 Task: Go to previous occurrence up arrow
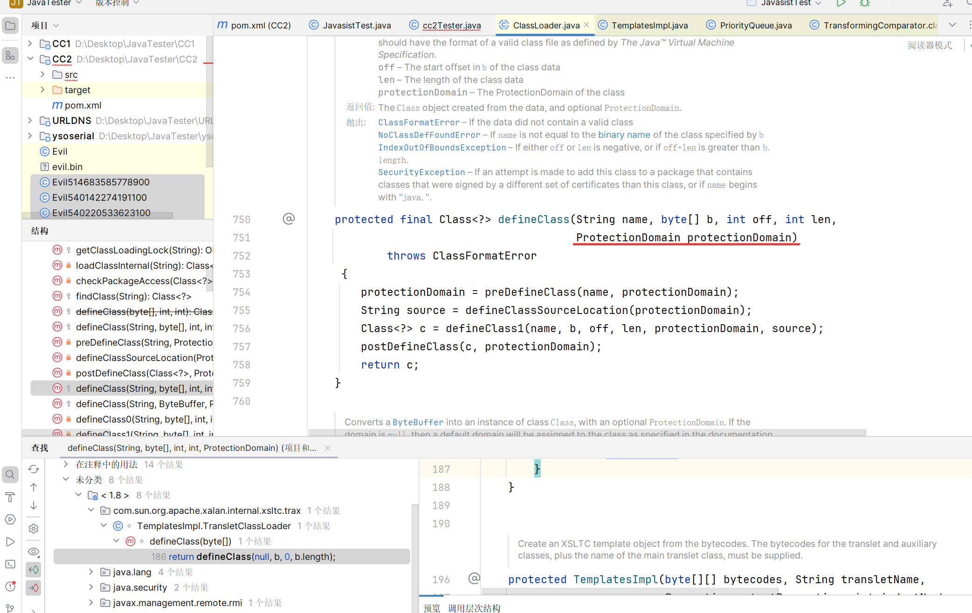(34, 487)
